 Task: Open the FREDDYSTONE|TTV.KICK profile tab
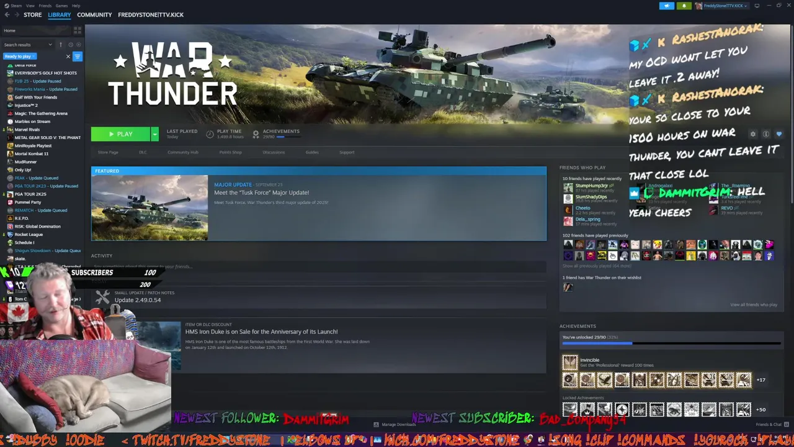coord(151,15)
